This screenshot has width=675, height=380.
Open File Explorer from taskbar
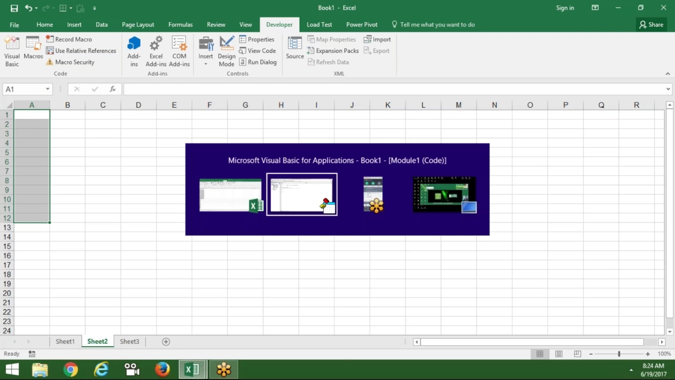pyautogui.click(x=40, y=369)
